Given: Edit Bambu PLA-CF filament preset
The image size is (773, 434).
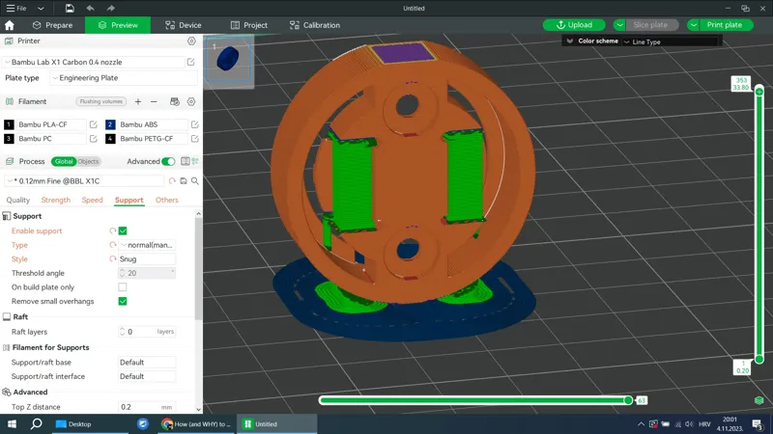Looking at the screenshot, I should [x=93, y=124].
